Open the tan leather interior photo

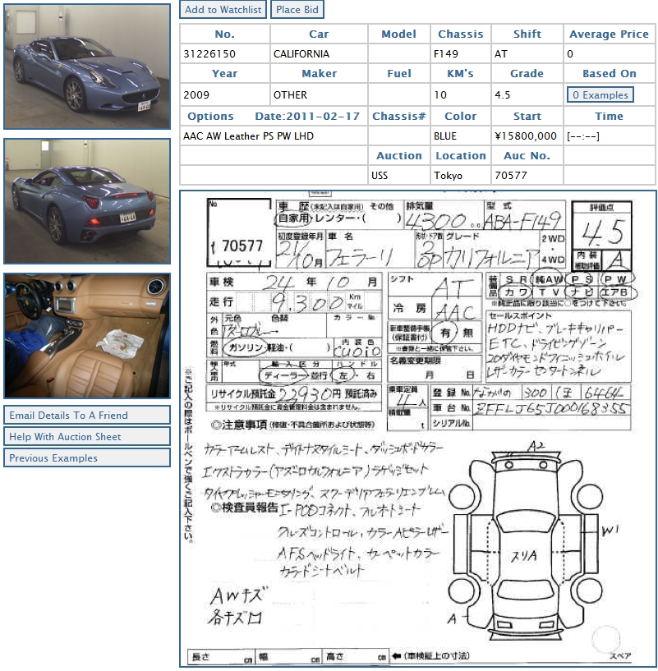point(87,336)
